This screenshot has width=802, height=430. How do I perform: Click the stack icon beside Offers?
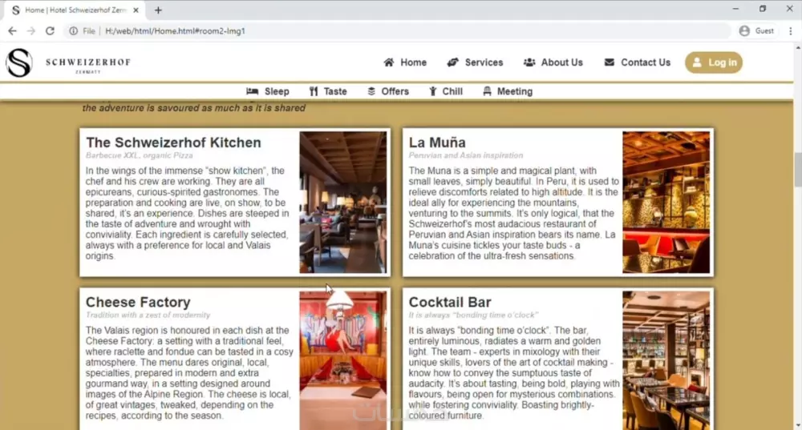click(x=371, y=91)
